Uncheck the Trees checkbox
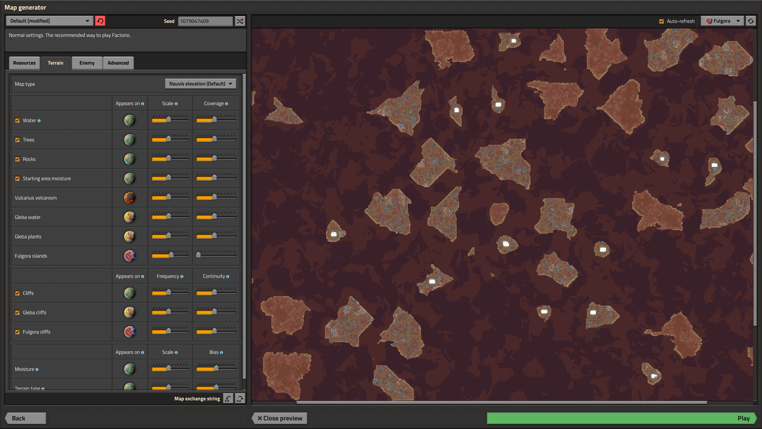This screenshot has width=762, height=429. point(18,140)
